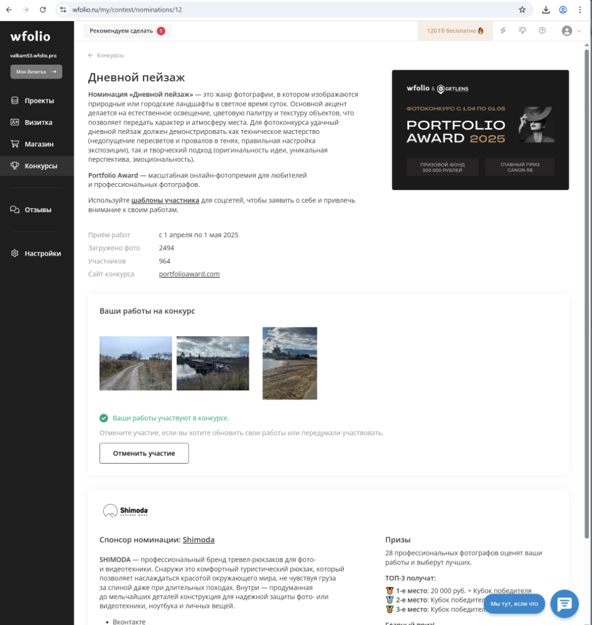592x625 pixels.
Task: Click Portfolio Award 2025 banner
Action: tap(480, 130)
